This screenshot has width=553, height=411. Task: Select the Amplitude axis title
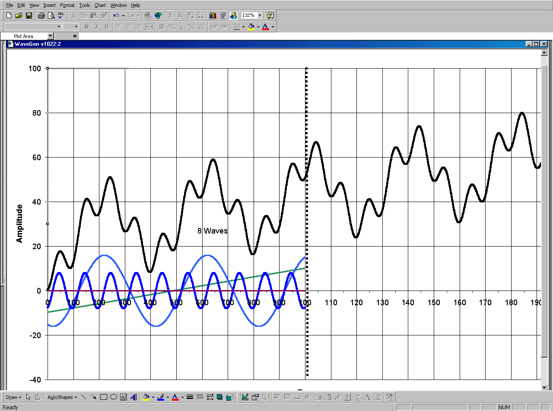(19, 224)
